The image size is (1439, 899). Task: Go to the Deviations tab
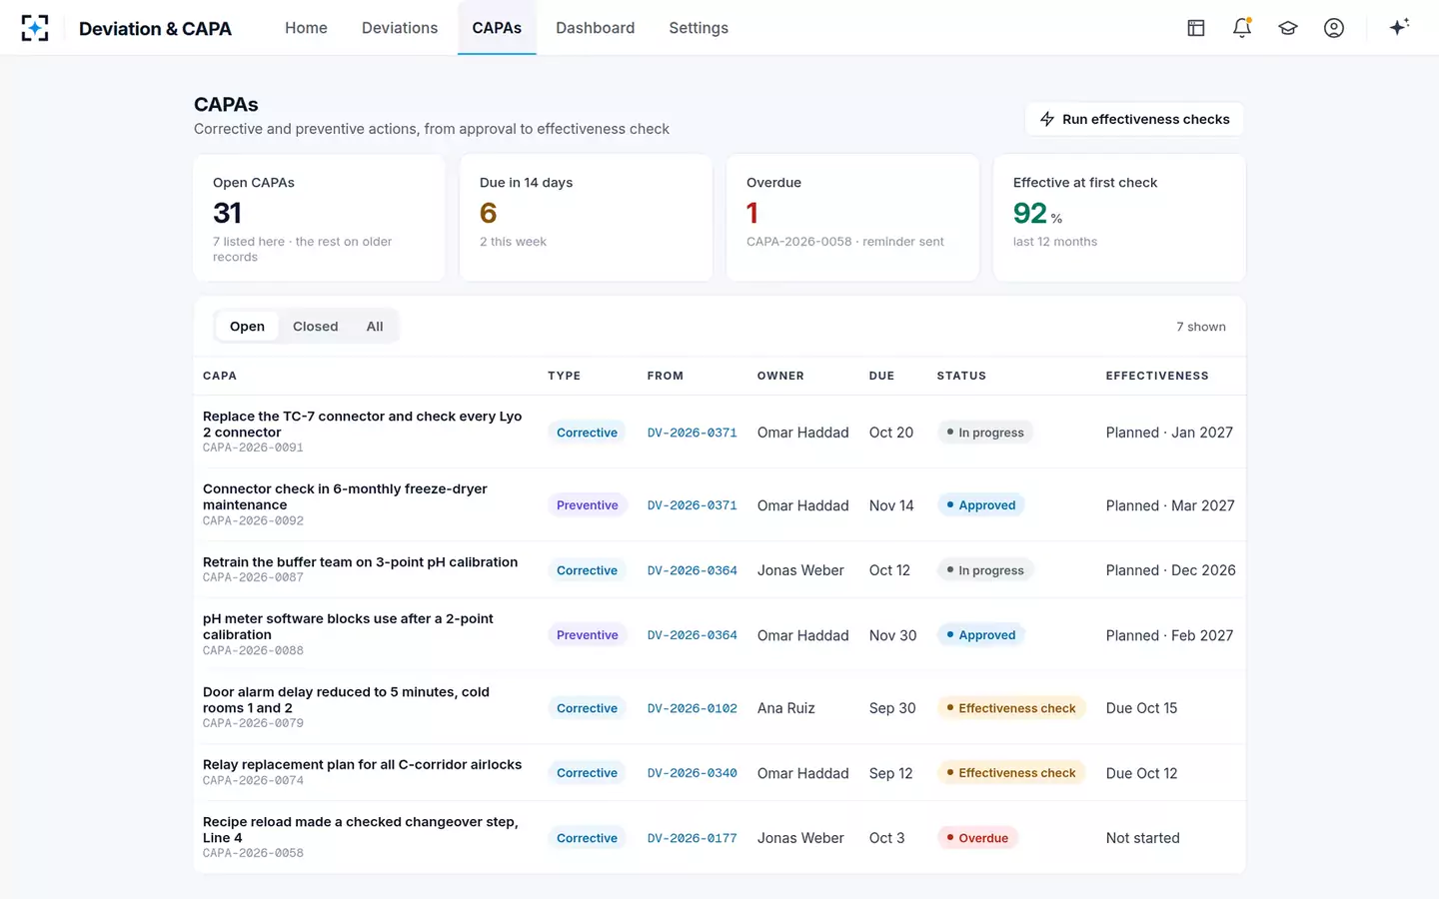click(x=400, y=28)
